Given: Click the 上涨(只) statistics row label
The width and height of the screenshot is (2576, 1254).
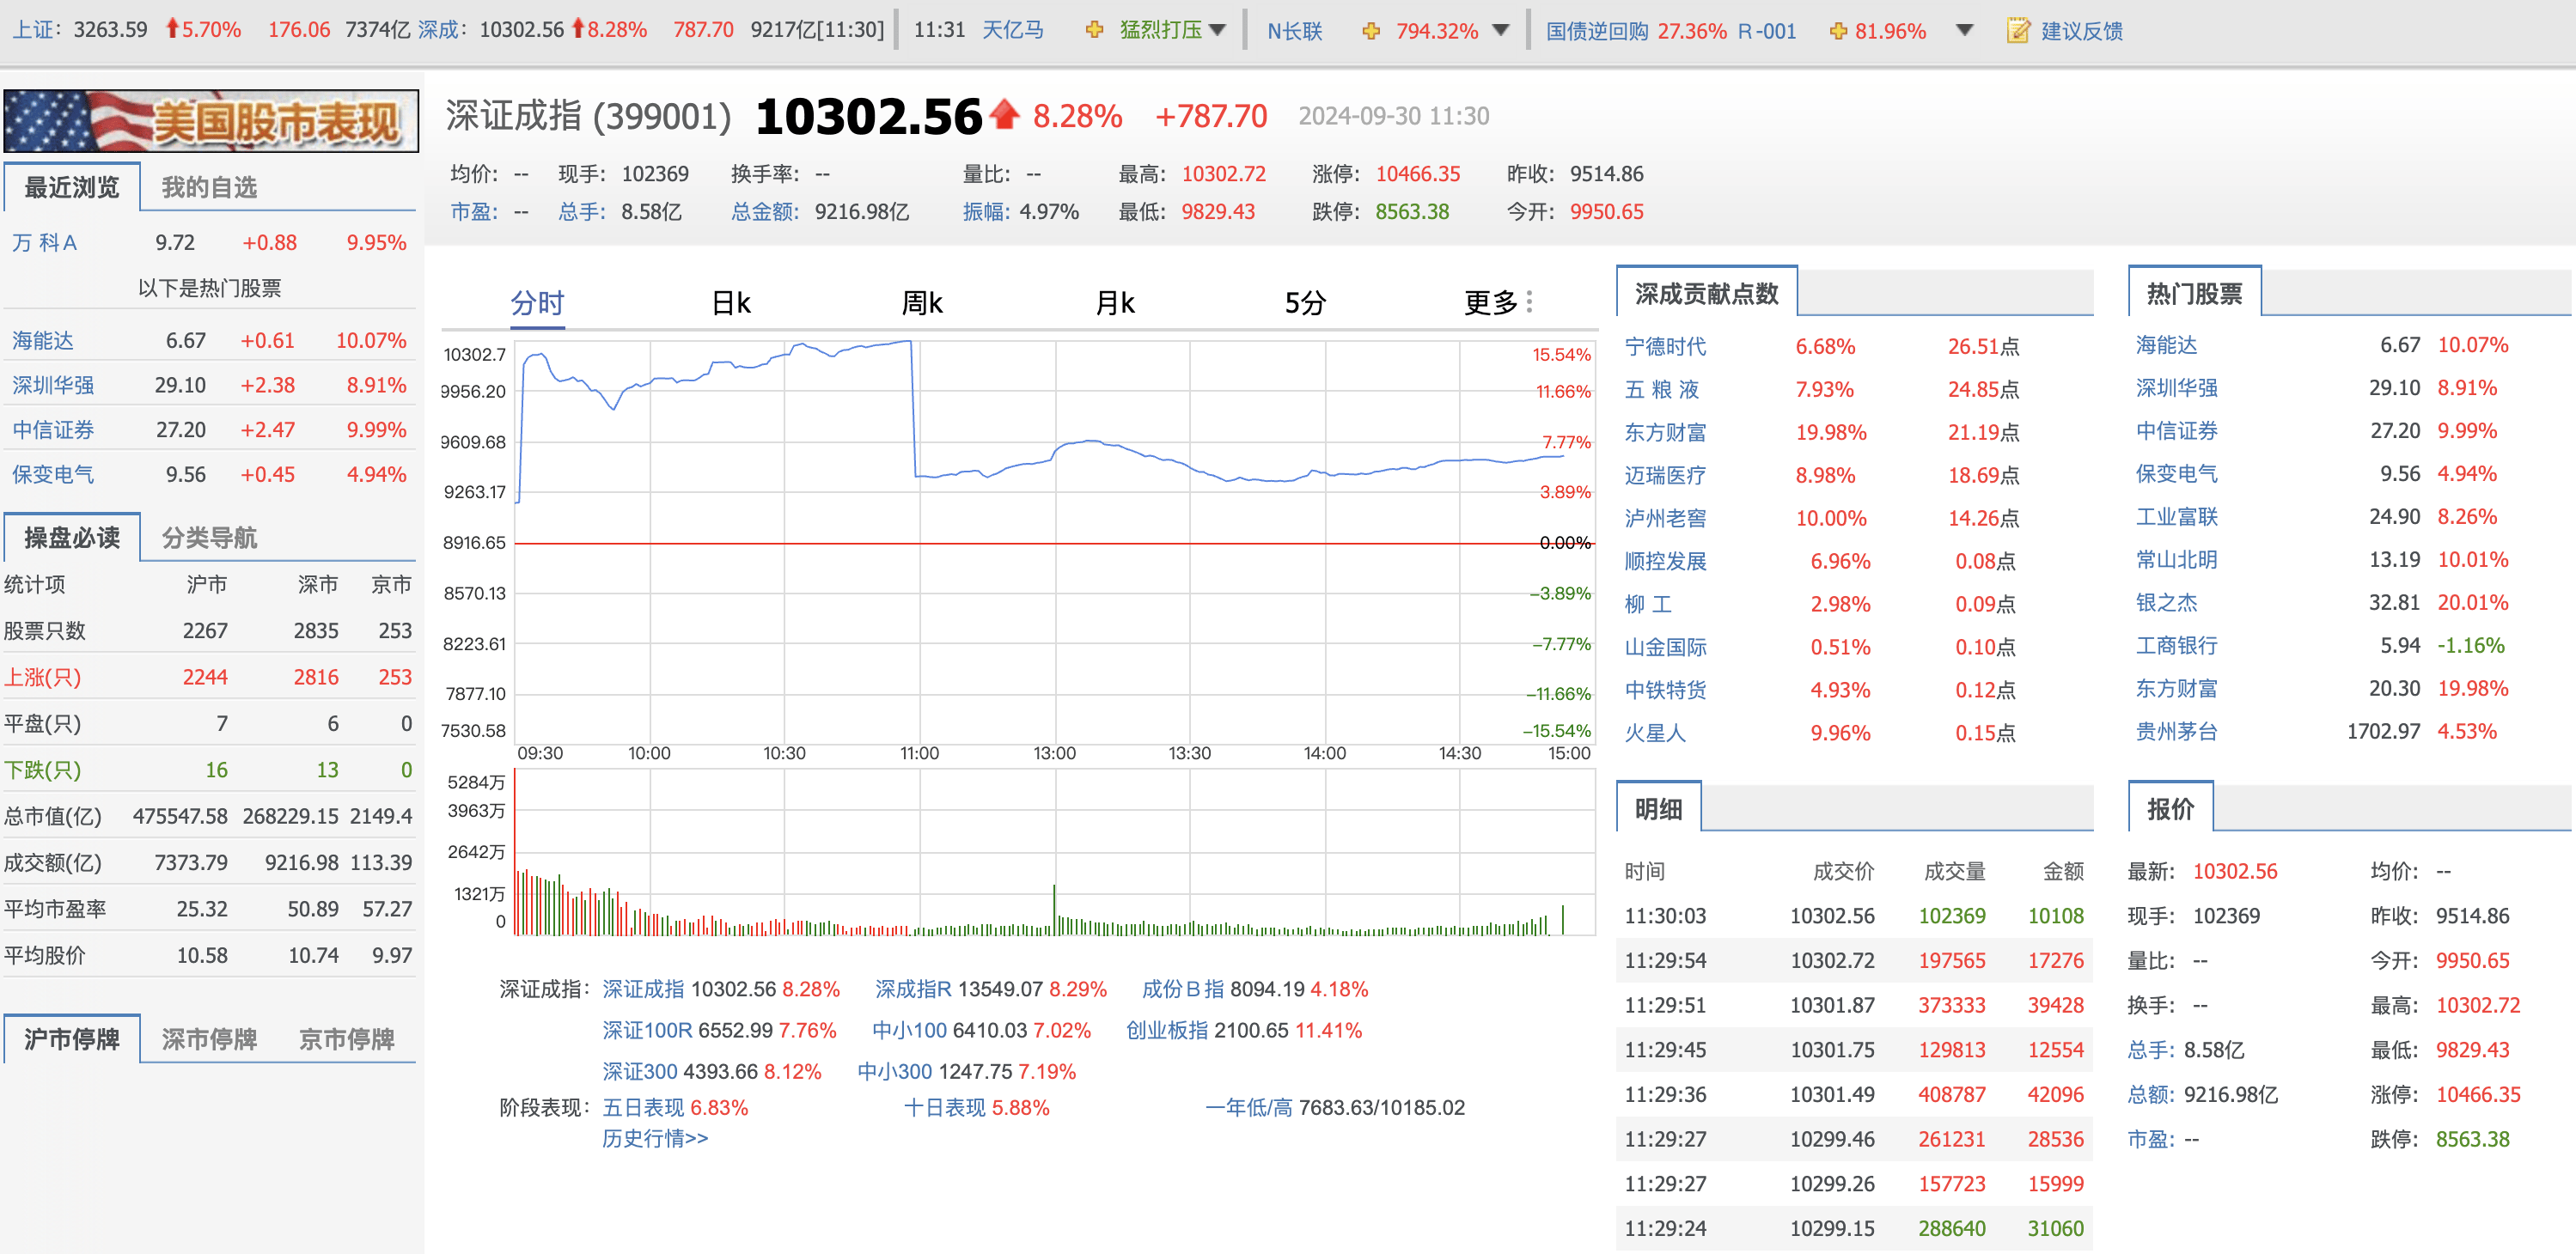Looking at the screenshot, I should click(x=43, y=677).
